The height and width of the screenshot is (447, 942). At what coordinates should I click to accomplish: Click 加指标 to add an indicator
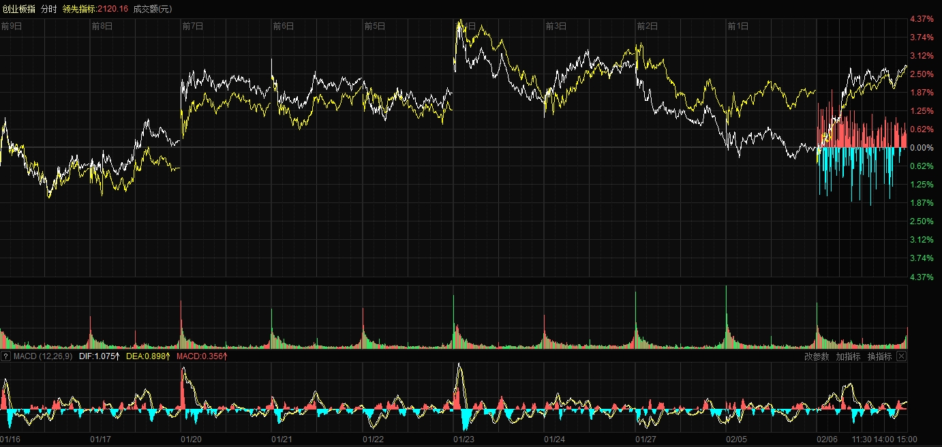848,356
